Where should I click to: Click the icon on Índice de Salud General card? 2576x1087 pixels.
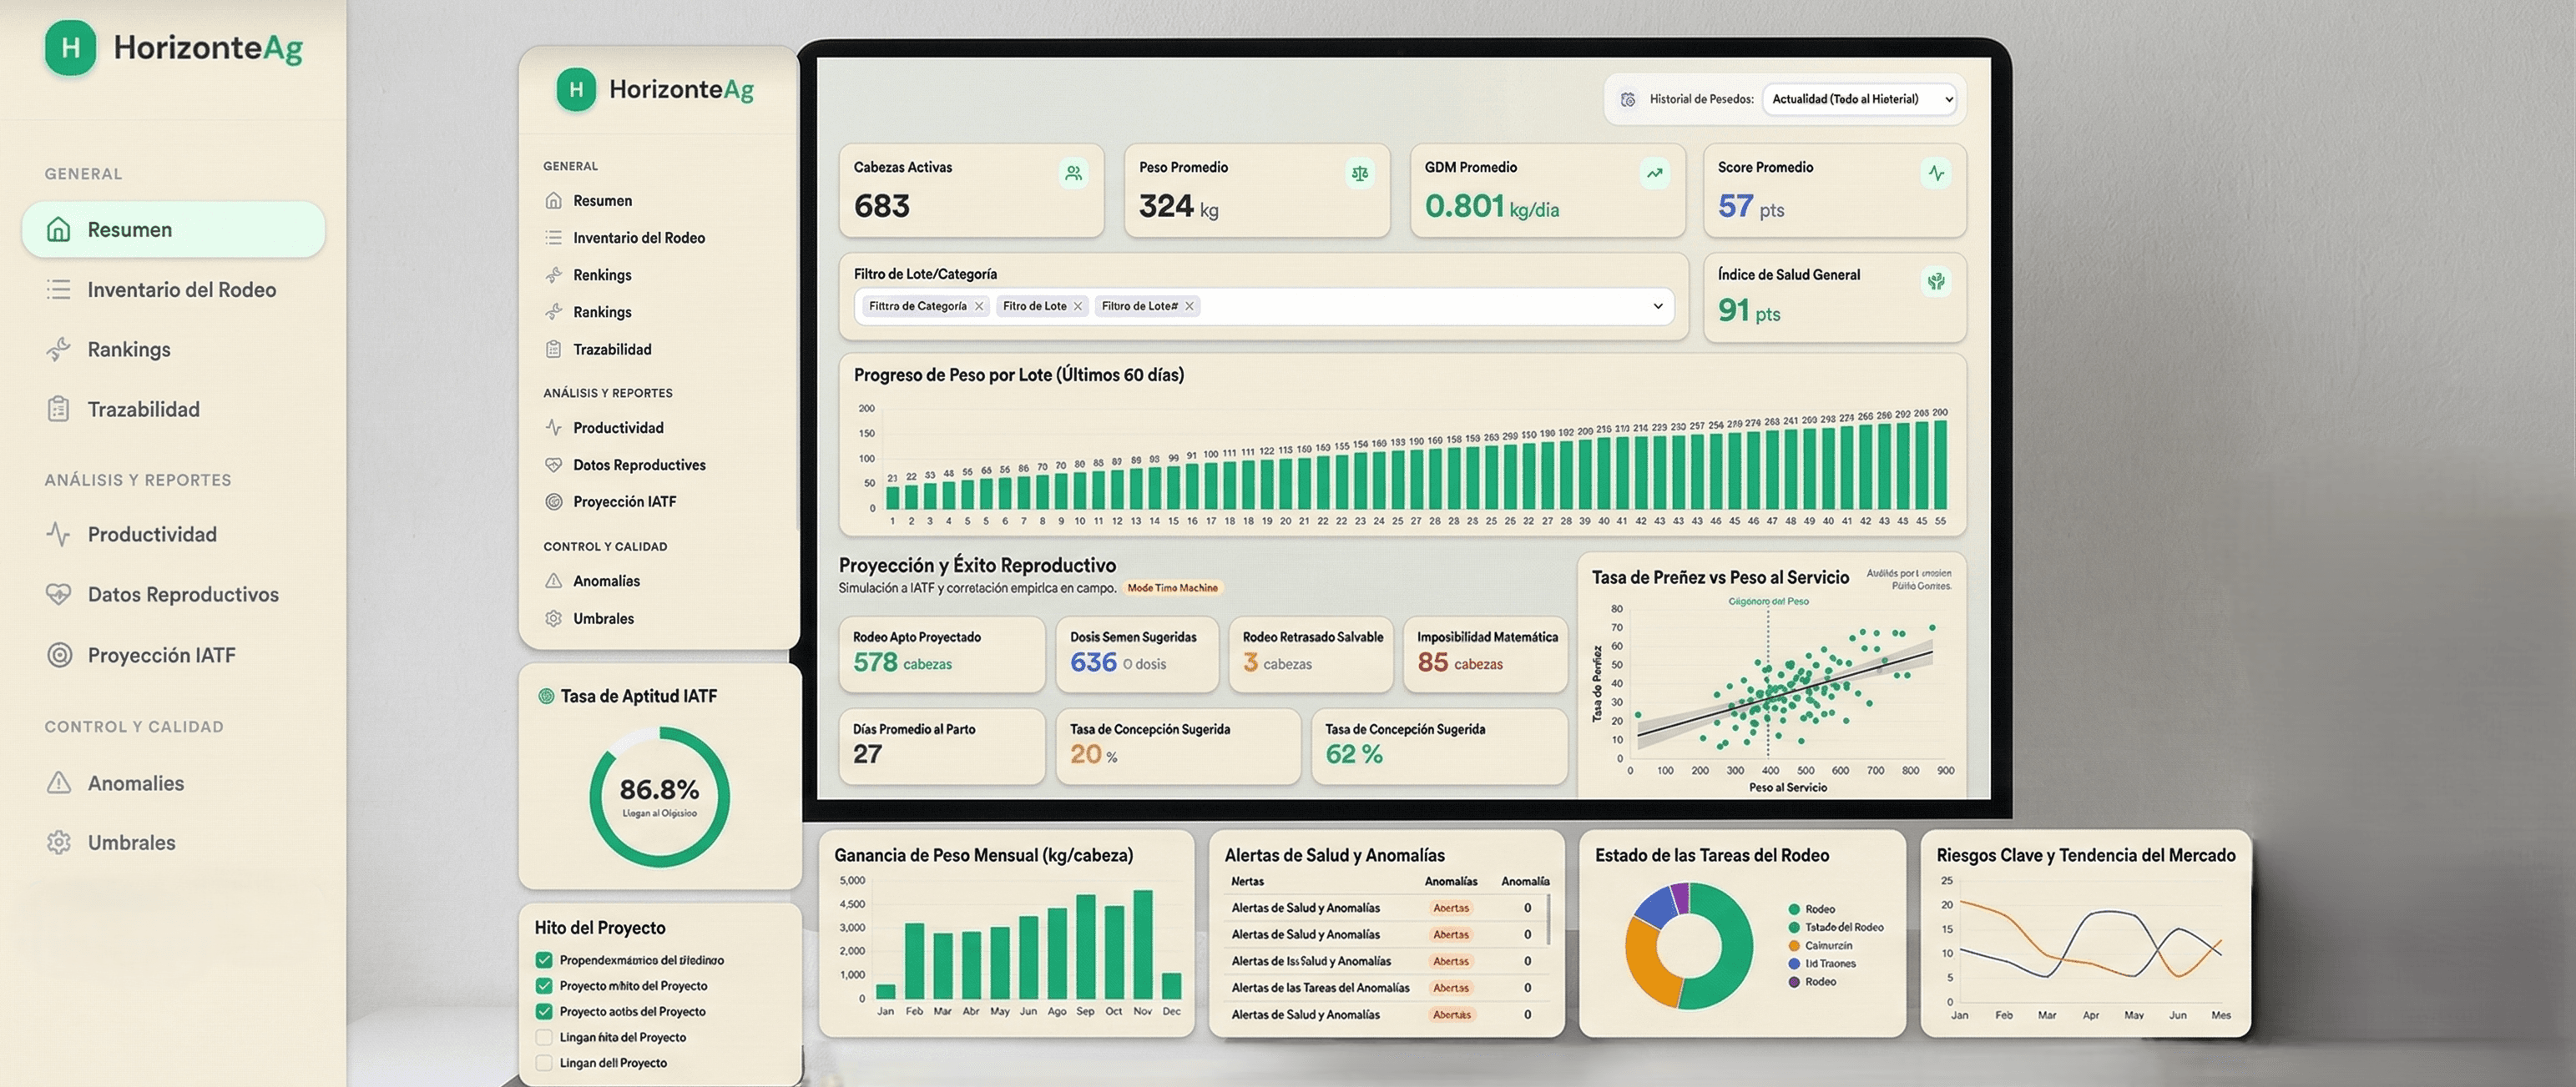[1937, 282]
